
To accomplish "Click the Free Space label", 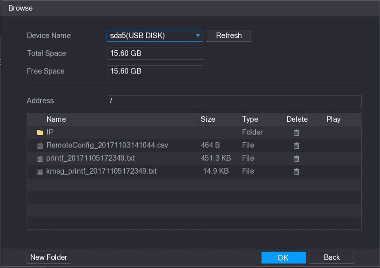I will pos(46,71).
